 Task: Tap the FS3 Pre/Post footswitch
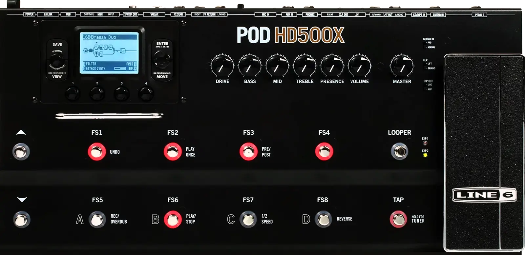248,152
